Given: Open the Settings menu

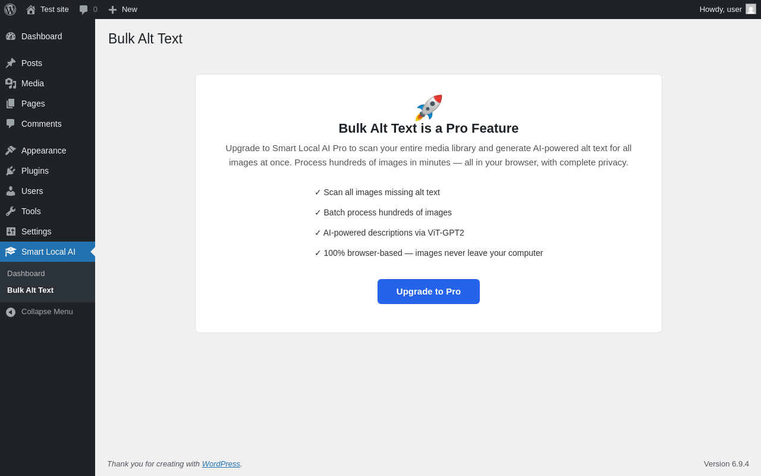Looking at the screenshot, I should pos(48,231).
